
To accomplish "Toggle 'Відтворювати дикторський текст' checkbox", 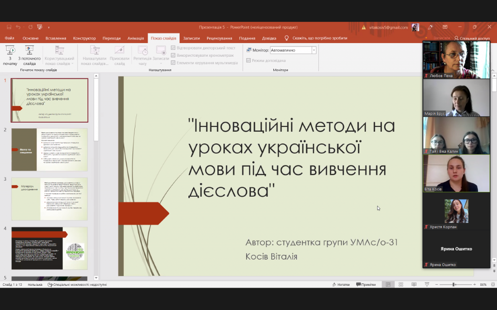I will click(x=173, y=48).
